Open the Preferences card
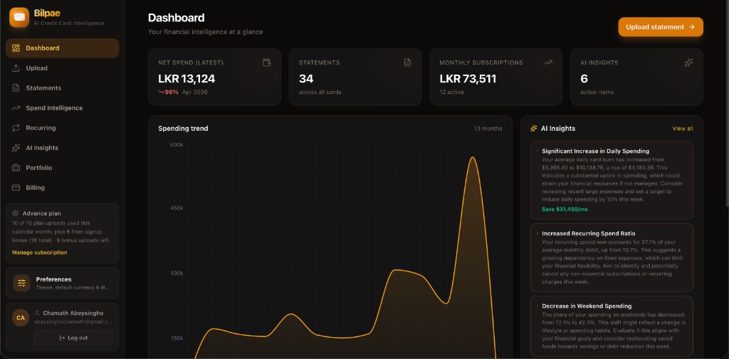Screen dimensions: 729x359 63,283
